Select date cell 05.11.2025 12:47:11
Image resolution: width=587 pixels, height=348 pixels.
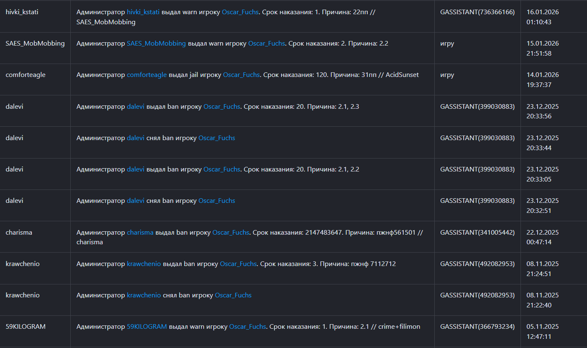tap(543, 331)
